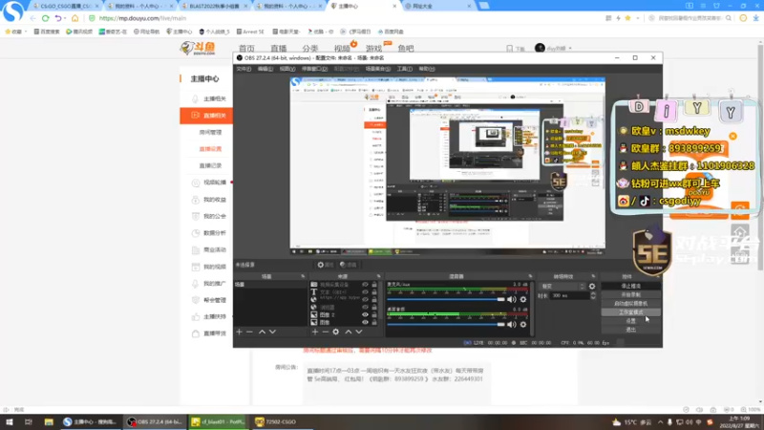This screenshot has height=430, width=764.
Task: Click the Properties gear button above Scenes
Action: coord(326,265)
